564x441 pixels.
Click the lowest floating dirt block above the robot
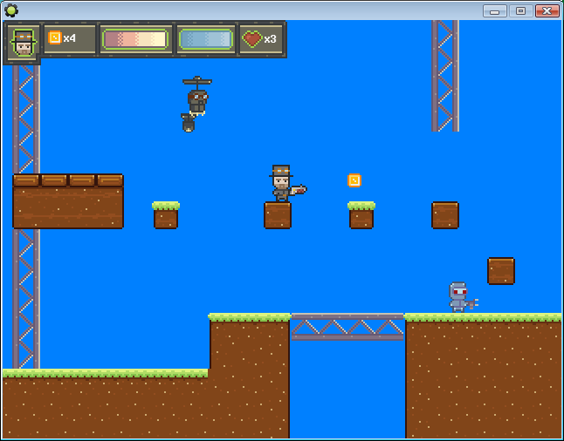point(501,271)
